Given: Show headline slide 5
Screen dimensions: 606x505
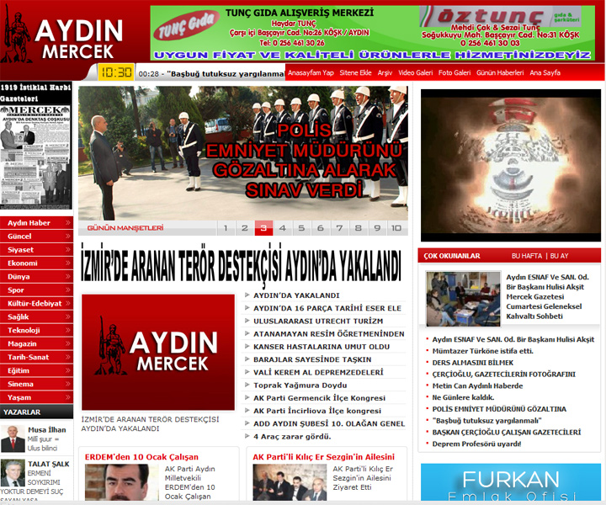Looking at the screenshot, I should [x=301, y=228].
